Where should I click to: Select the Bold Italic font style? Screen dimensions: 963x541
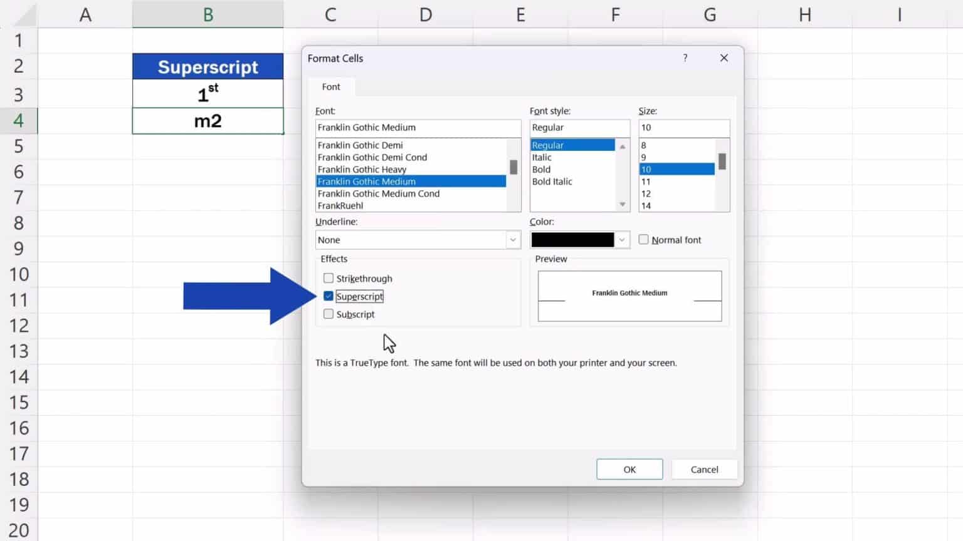tap(552, 182)
